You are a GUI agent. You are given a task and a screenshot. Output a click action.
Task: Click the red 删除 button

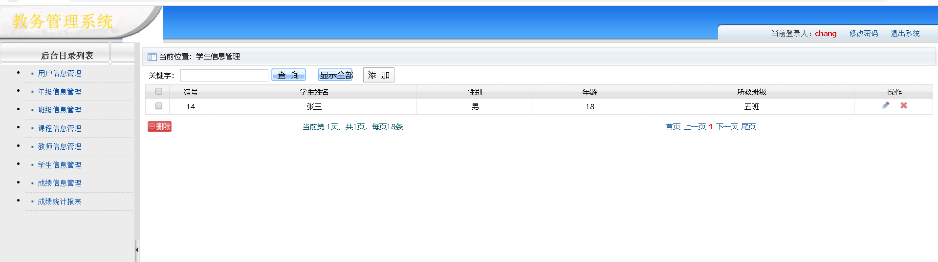pyautogui.click(x=160, y=126)
